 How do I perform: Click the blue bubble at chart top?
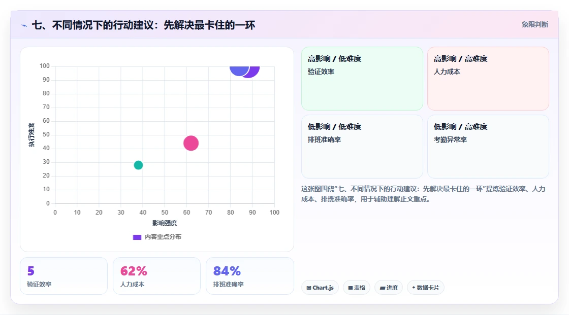point(238,71)
